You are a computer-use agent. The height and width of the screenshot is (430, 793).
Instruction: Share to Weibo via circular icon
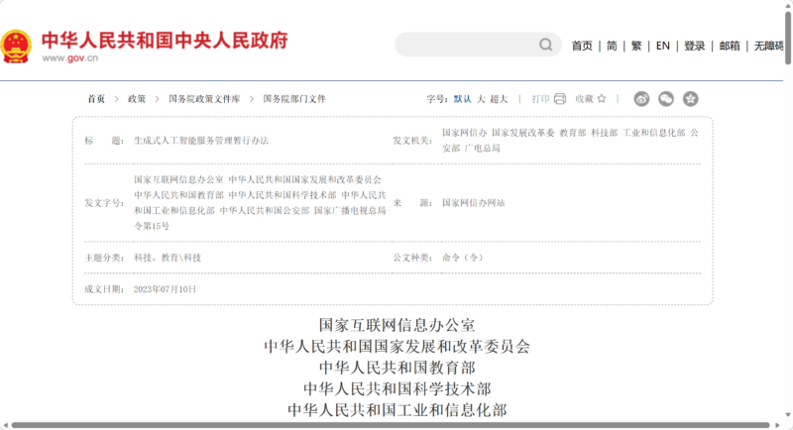click(641, 99)
